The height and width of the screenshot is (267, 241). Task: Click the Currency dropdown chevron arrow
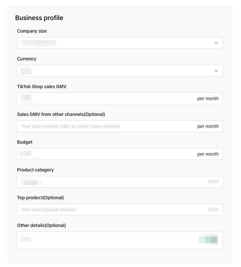216,71
